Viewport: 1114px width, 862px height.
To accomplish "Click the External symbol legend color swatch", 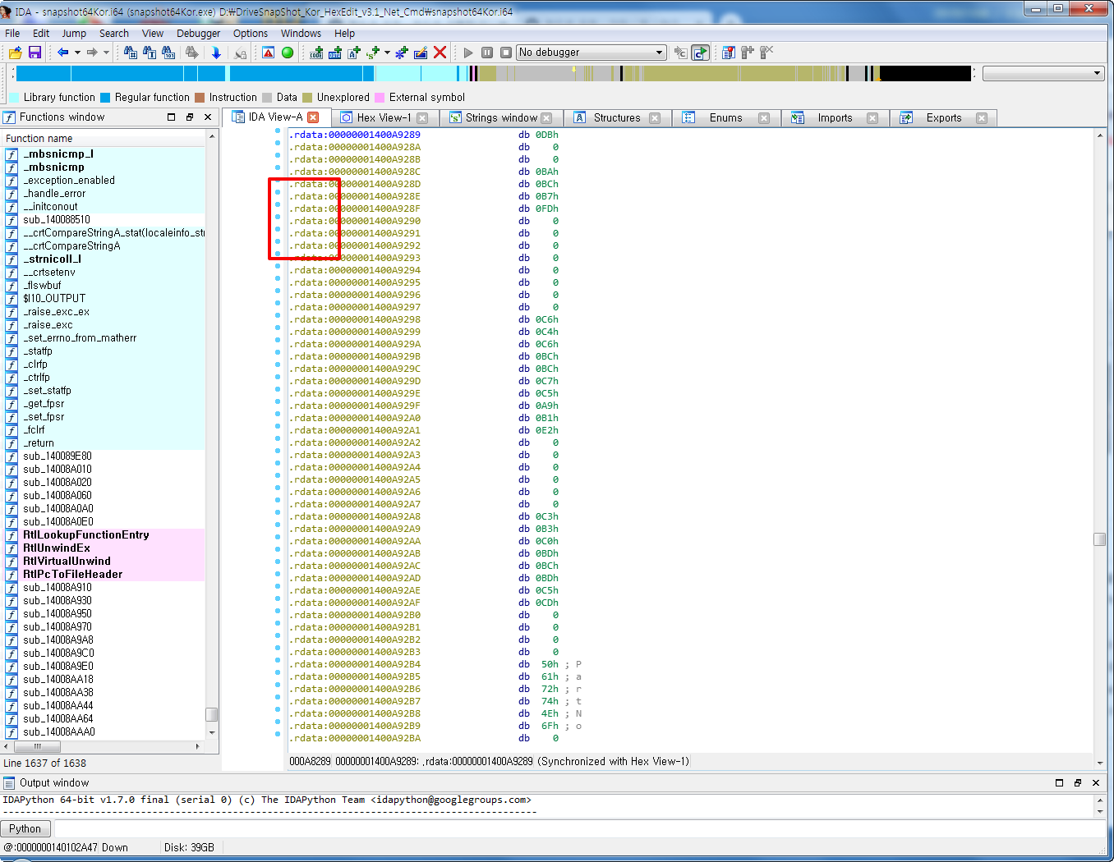I will pos(380,98).
